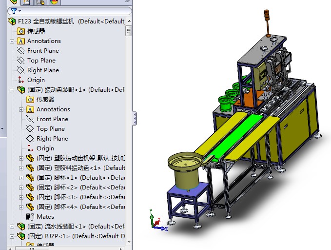Focus the tree filter search field
331x250 pixels.
pyautogui.click(x=69, y=11)
